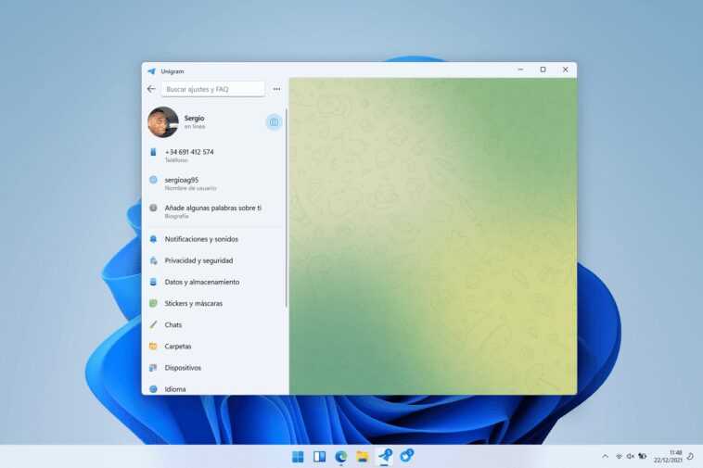This screenshot has width=703, height=468.
Task: Open Carpetas settings
Action: click(214, 347)
